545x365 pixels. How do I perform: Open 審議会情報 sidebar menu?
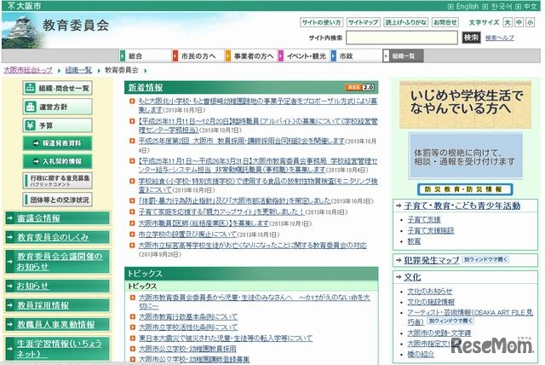57,218
